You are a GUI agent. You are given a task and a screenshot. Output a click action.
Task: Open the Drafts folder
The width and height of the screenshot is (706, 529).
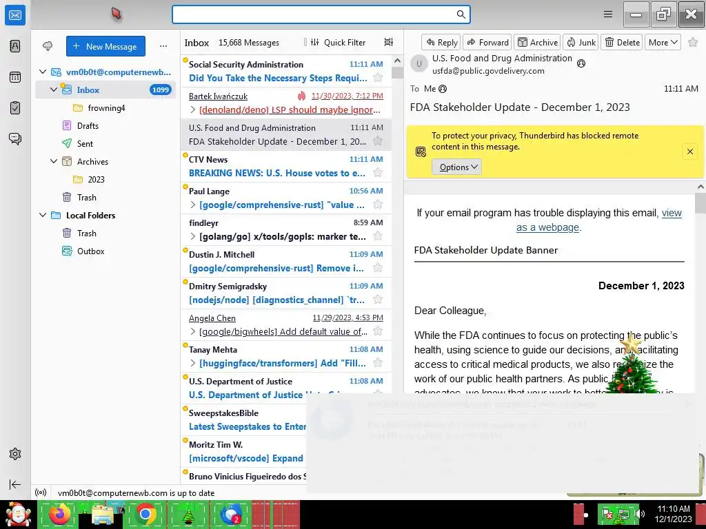(88, 125)
